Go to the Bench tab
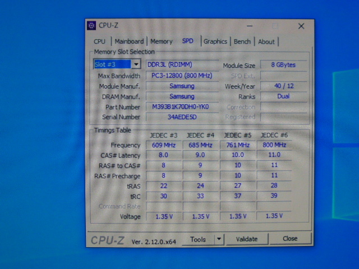Screen dimensions: 359x269 click(x=242, y=41)
